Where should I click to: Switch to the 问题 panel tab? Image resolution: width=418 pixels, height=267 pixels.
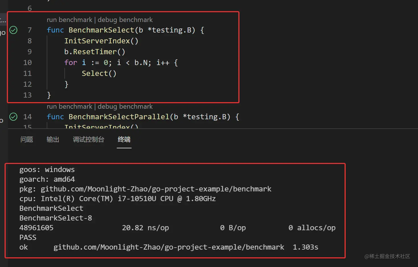coord(27,139)
